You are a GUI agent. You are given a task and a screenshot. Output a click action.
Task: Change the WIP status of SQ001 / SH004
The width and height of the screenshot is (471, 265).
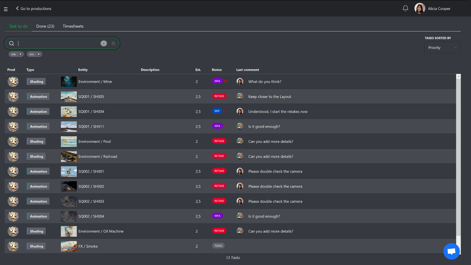pyautogui.click(x=217, y=111)
